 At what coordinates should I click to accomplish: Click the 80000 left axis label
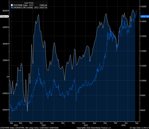tap(5, 11)
